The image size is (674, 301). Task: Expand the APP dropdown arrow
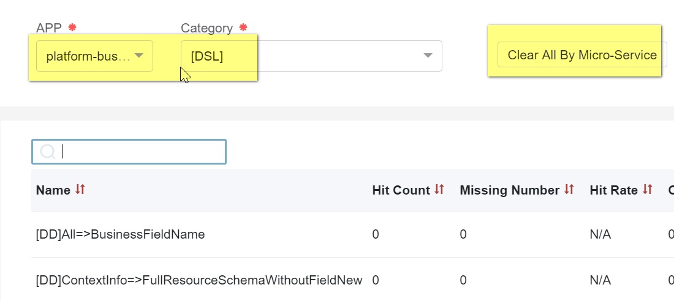[139, 56]
